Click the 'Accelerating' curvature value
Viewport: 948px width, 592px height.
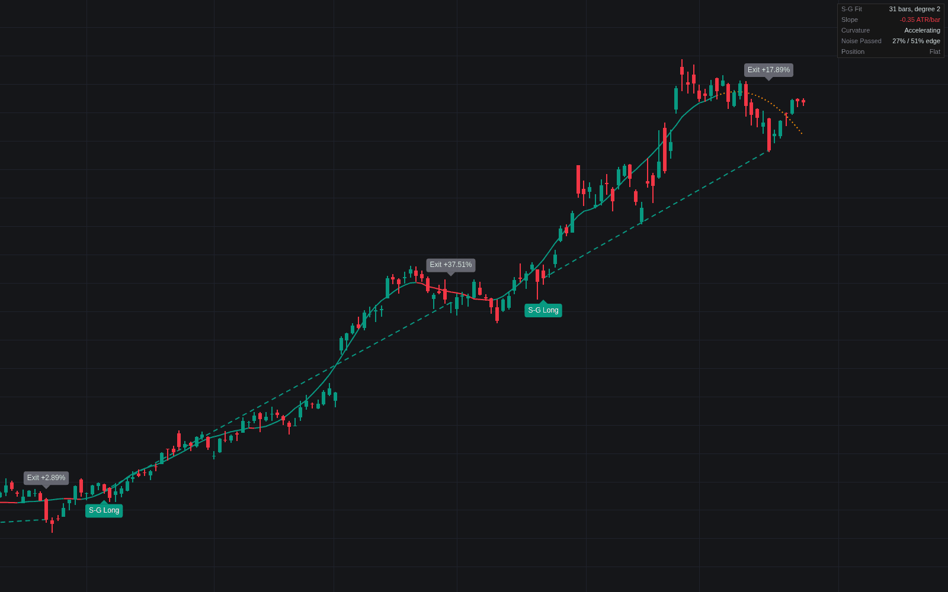point(922,30)
